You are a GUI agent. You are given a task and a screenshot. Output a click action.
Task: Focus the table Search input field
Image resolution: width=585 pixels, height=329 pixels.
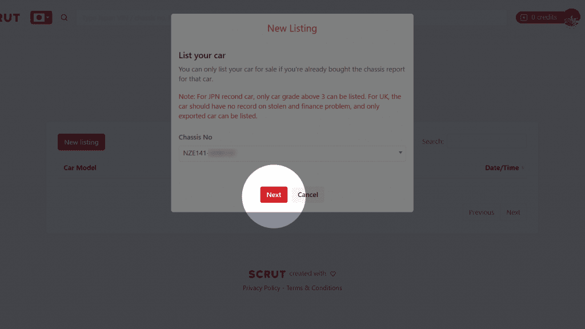pyautogui.click(x=487, y=142)
